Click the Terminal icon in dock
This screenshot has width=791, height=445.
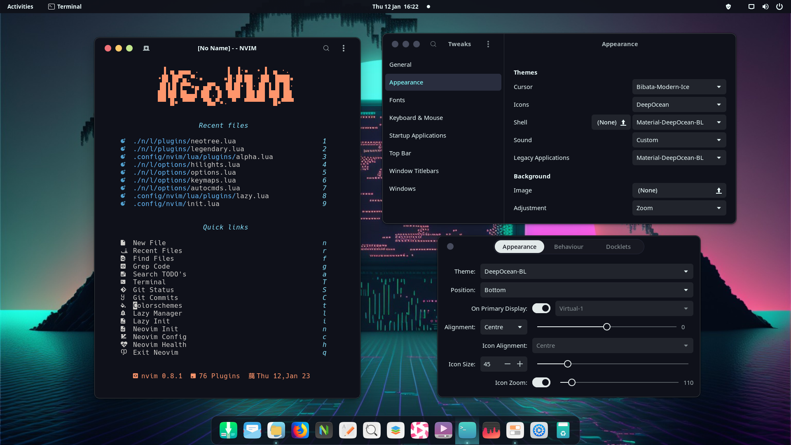(x=467, y=430)
